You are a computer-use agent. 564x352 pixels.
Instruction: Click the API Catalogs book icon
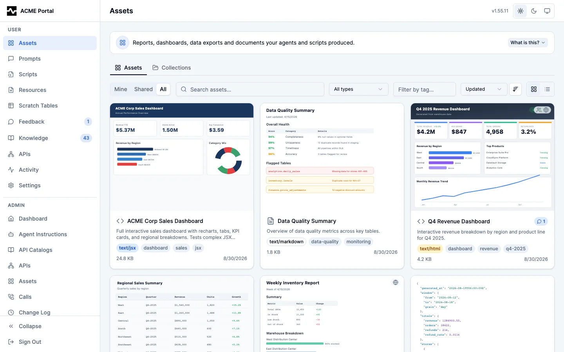11,250
